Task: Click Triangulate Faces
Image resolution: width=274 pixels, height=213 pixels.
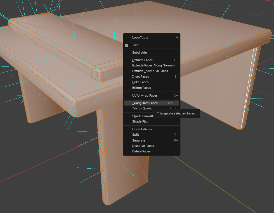Action: [152, 103]
